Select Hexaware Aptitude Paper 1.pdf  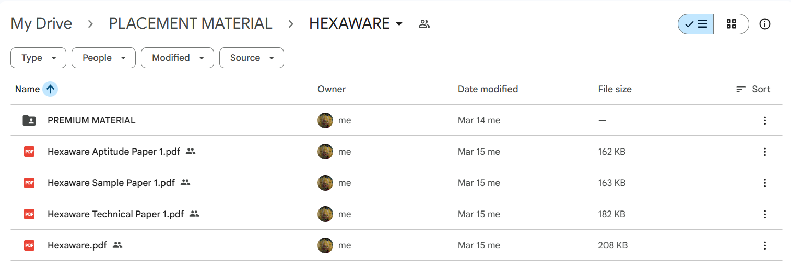(x=114, y=152)
